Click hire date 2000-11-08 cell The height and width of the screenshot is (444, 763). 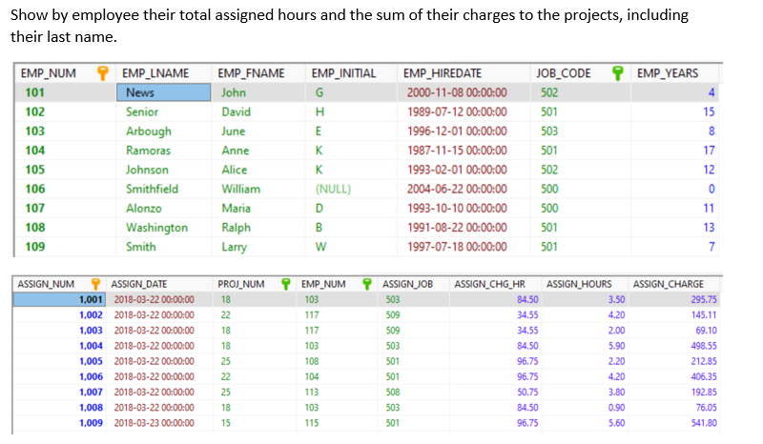pyautogui.click(x=464, y=92)
